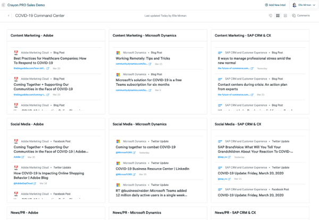Open Contact centers during crisis article
Image resolution: width=319 pixels, height=220 pixels.
[252, 87]
